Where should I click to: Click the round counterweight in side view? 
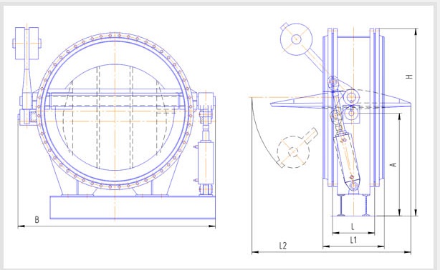[x=297, y=39]
